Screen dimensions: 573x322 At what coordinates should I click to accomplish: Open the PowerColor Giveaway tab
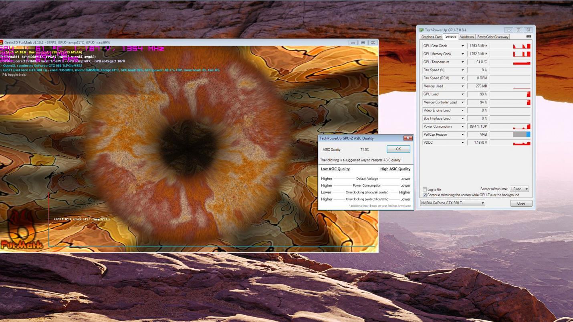coord(492,37)
